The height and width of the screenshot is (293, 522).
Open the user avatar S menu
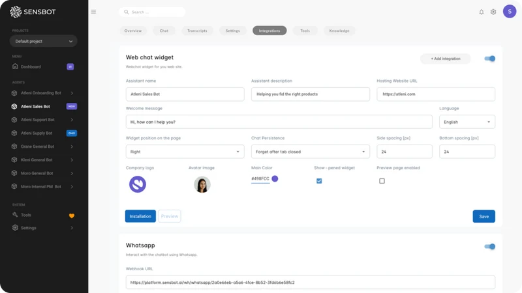[x=510, y=12]
